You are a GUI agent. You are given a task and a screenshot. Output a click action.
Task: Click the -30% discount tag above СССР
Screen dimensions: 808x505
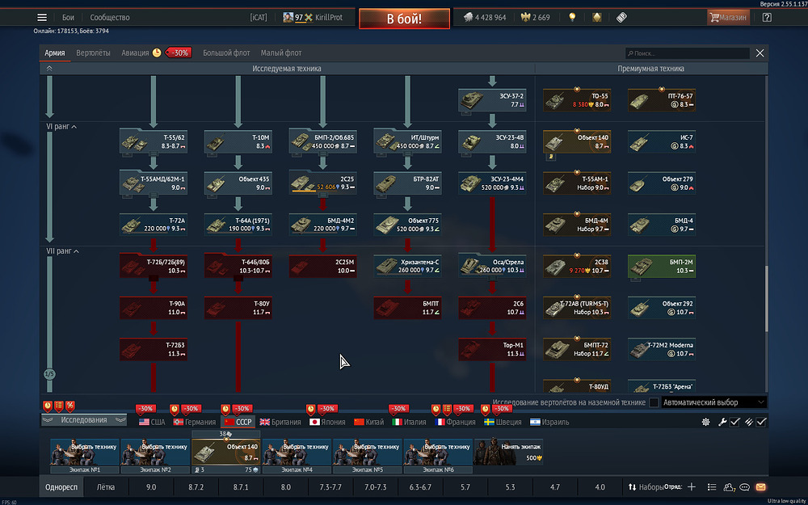[x=242, y=409]
